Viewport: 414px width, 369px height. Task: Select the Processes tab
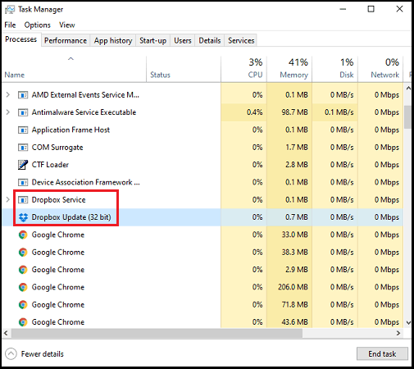pyautogui.click(x=21, y=39)
